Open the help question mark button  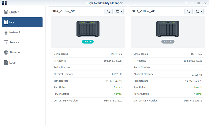point(186,3)
